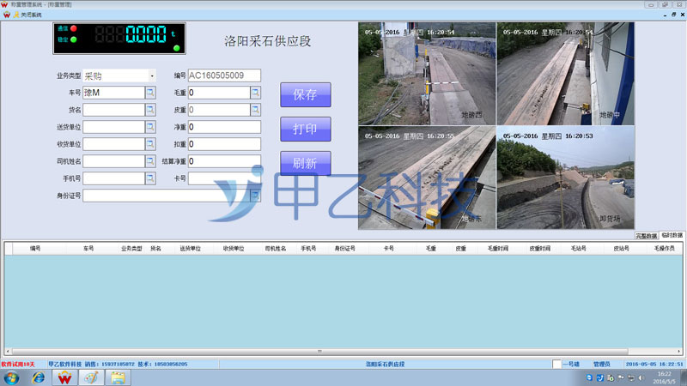Image resolution: width=687 pixels, height=386 pixels.
Task: Open the 司机姓名 lookup icon
Action: (150, 161)
